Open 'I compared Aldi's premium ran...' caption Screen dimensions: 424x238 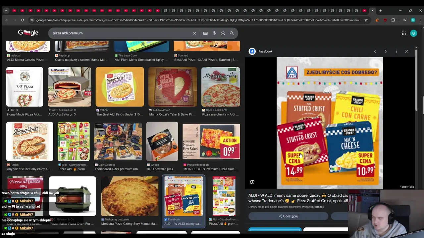click(x=118, y=169)
